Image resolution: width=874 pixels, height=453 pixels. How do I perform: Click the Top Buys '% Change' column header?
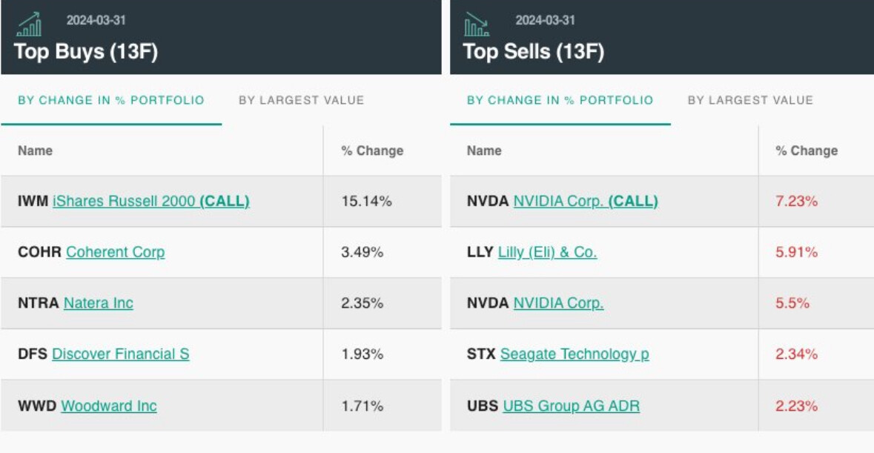pyautogui.click(x=372, y=151)
